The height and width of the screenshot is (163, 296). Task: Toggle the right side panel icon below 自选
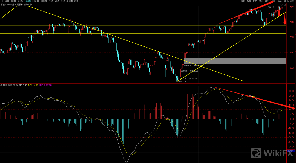click(285, 5)
